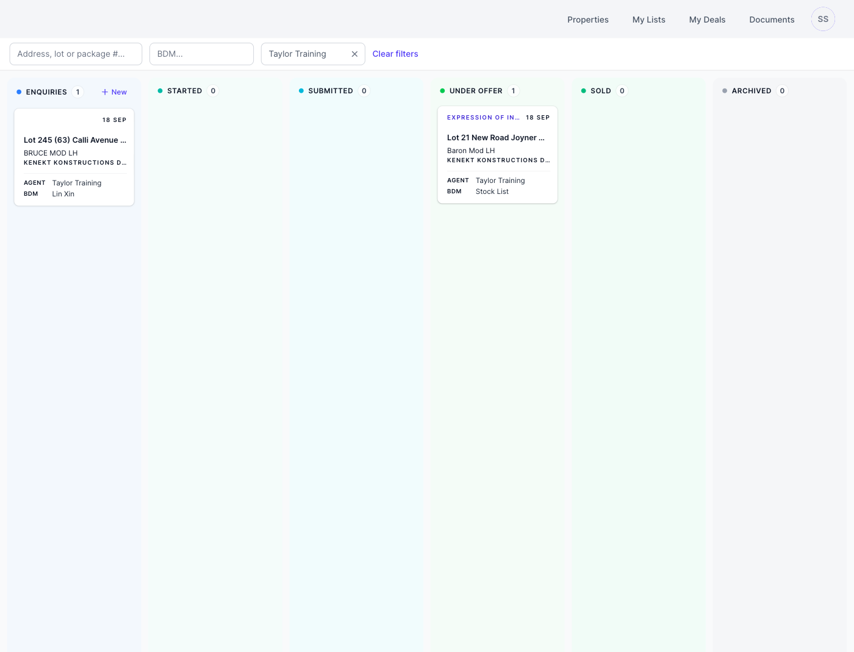854x652 pixels.
Task: Open the SS user avatar menu
Action: click(823, 20)
